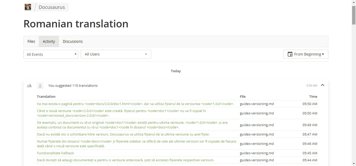Image resolution: width=356 pixels, height=166 pixels.
Task: Click the Translation column header
Action: coord(46,96)
